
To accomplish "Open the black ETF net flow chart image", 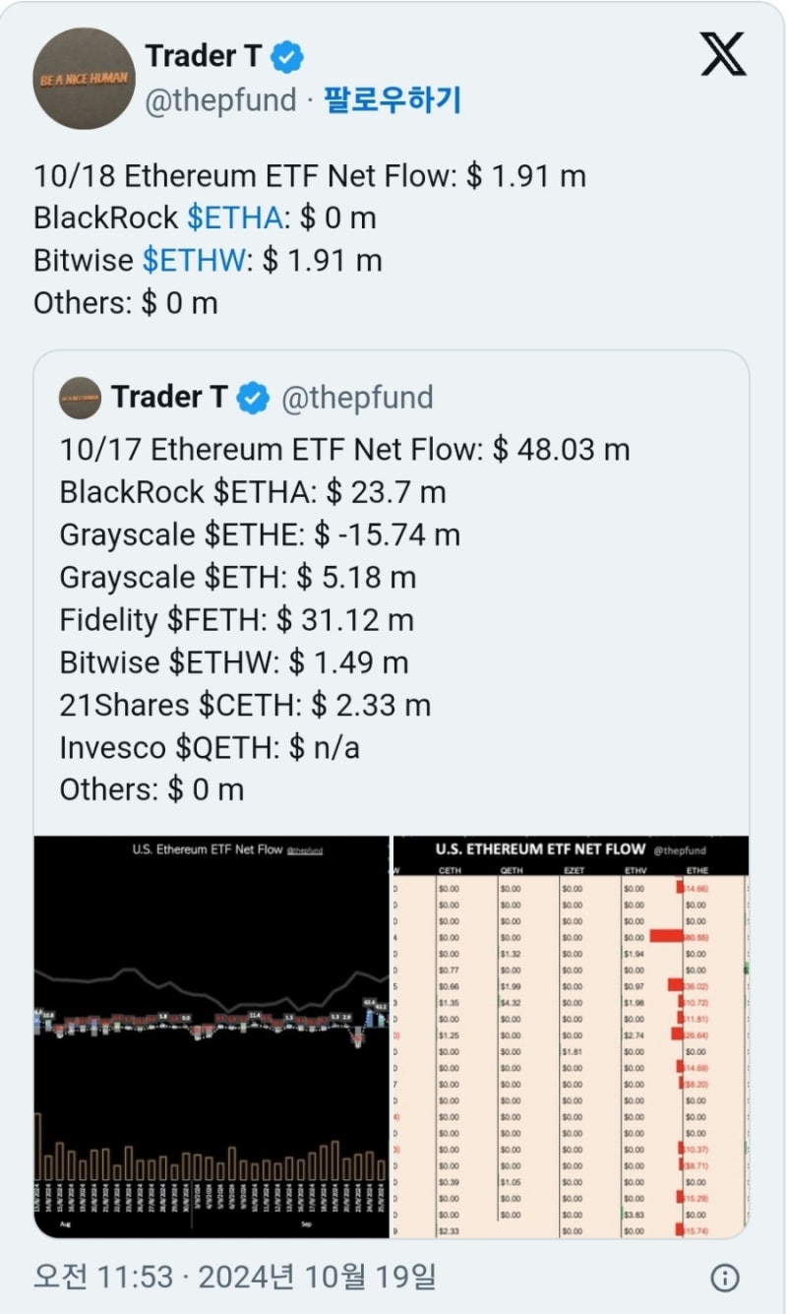I will click(x=212, y=1036).
